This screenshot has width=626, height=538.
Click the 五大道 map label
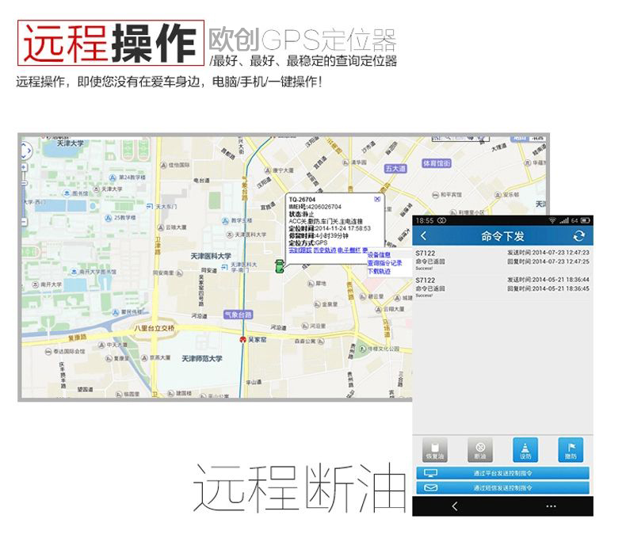pos(395,169)
